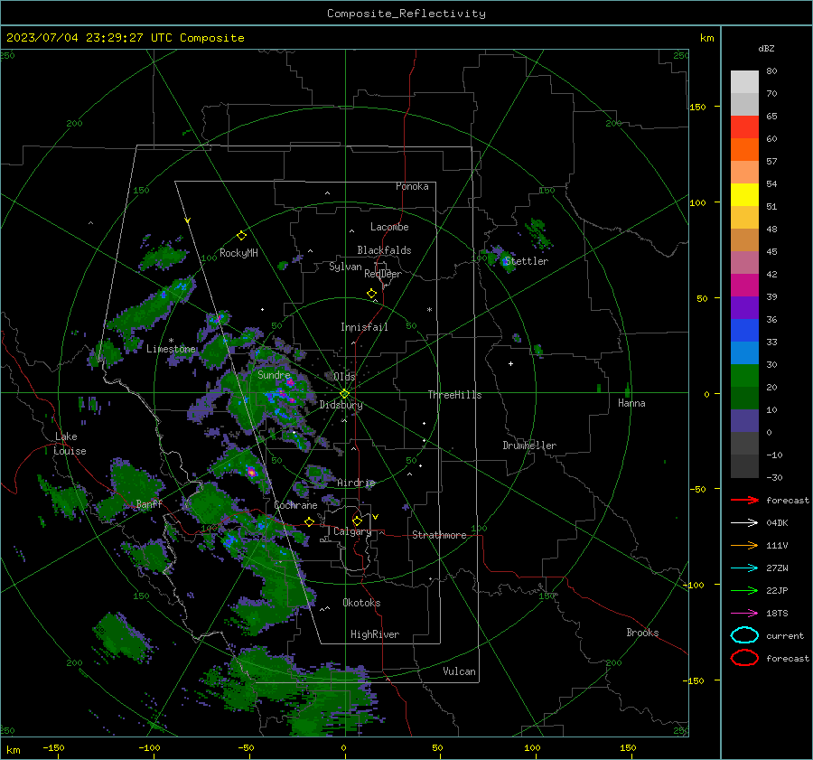Click the Brooks town label
The width and height of the screenshot is (813, 760).
click(642, 633)
